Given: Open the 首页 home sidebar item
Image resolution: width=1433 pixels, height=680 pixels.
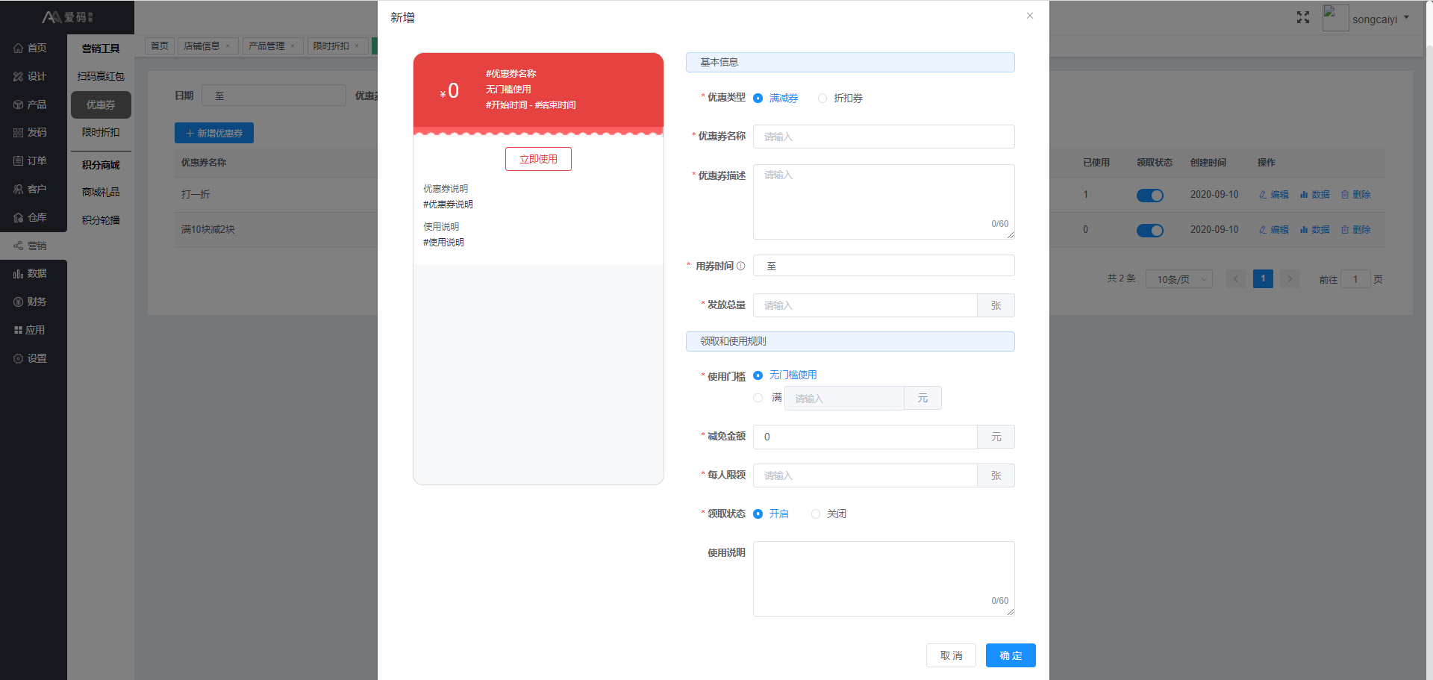Looking at the screenshot, I should click(x=30, y=48).
